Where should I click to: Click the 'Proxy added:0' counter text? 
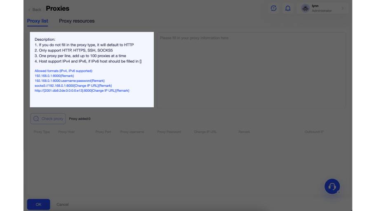coord(80,118)
